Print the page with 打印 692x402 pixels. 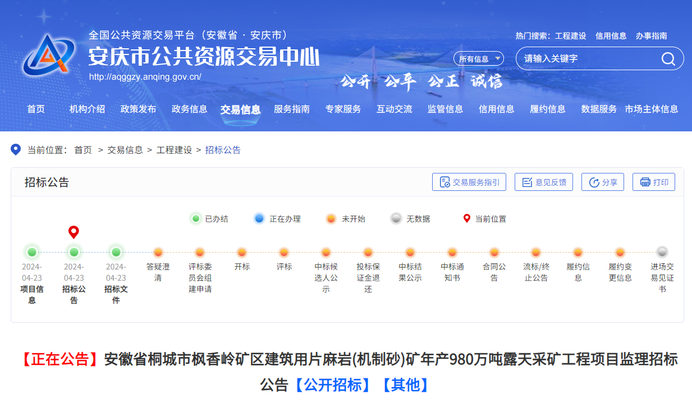click(653, 182)
